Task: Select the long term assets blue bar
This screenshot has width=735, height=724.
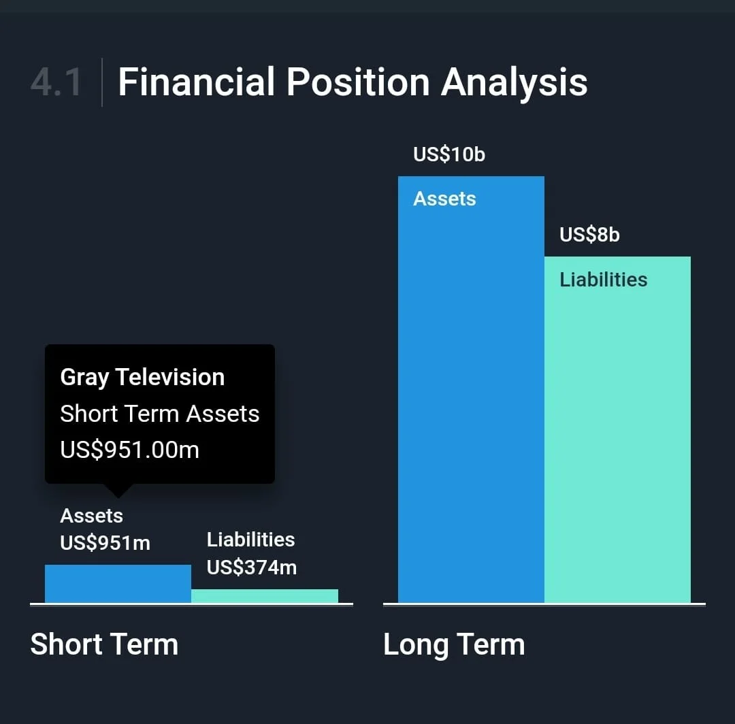Action: click(x=471, y=389)
